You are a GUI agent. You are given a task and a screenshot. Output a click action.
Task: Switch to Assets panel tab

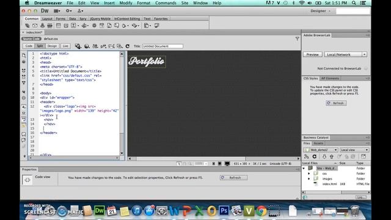tap(318, 144)
